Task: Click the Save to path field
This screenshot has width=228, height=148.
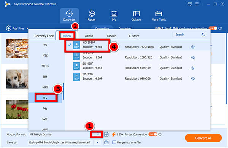Action: pos(61,142)
